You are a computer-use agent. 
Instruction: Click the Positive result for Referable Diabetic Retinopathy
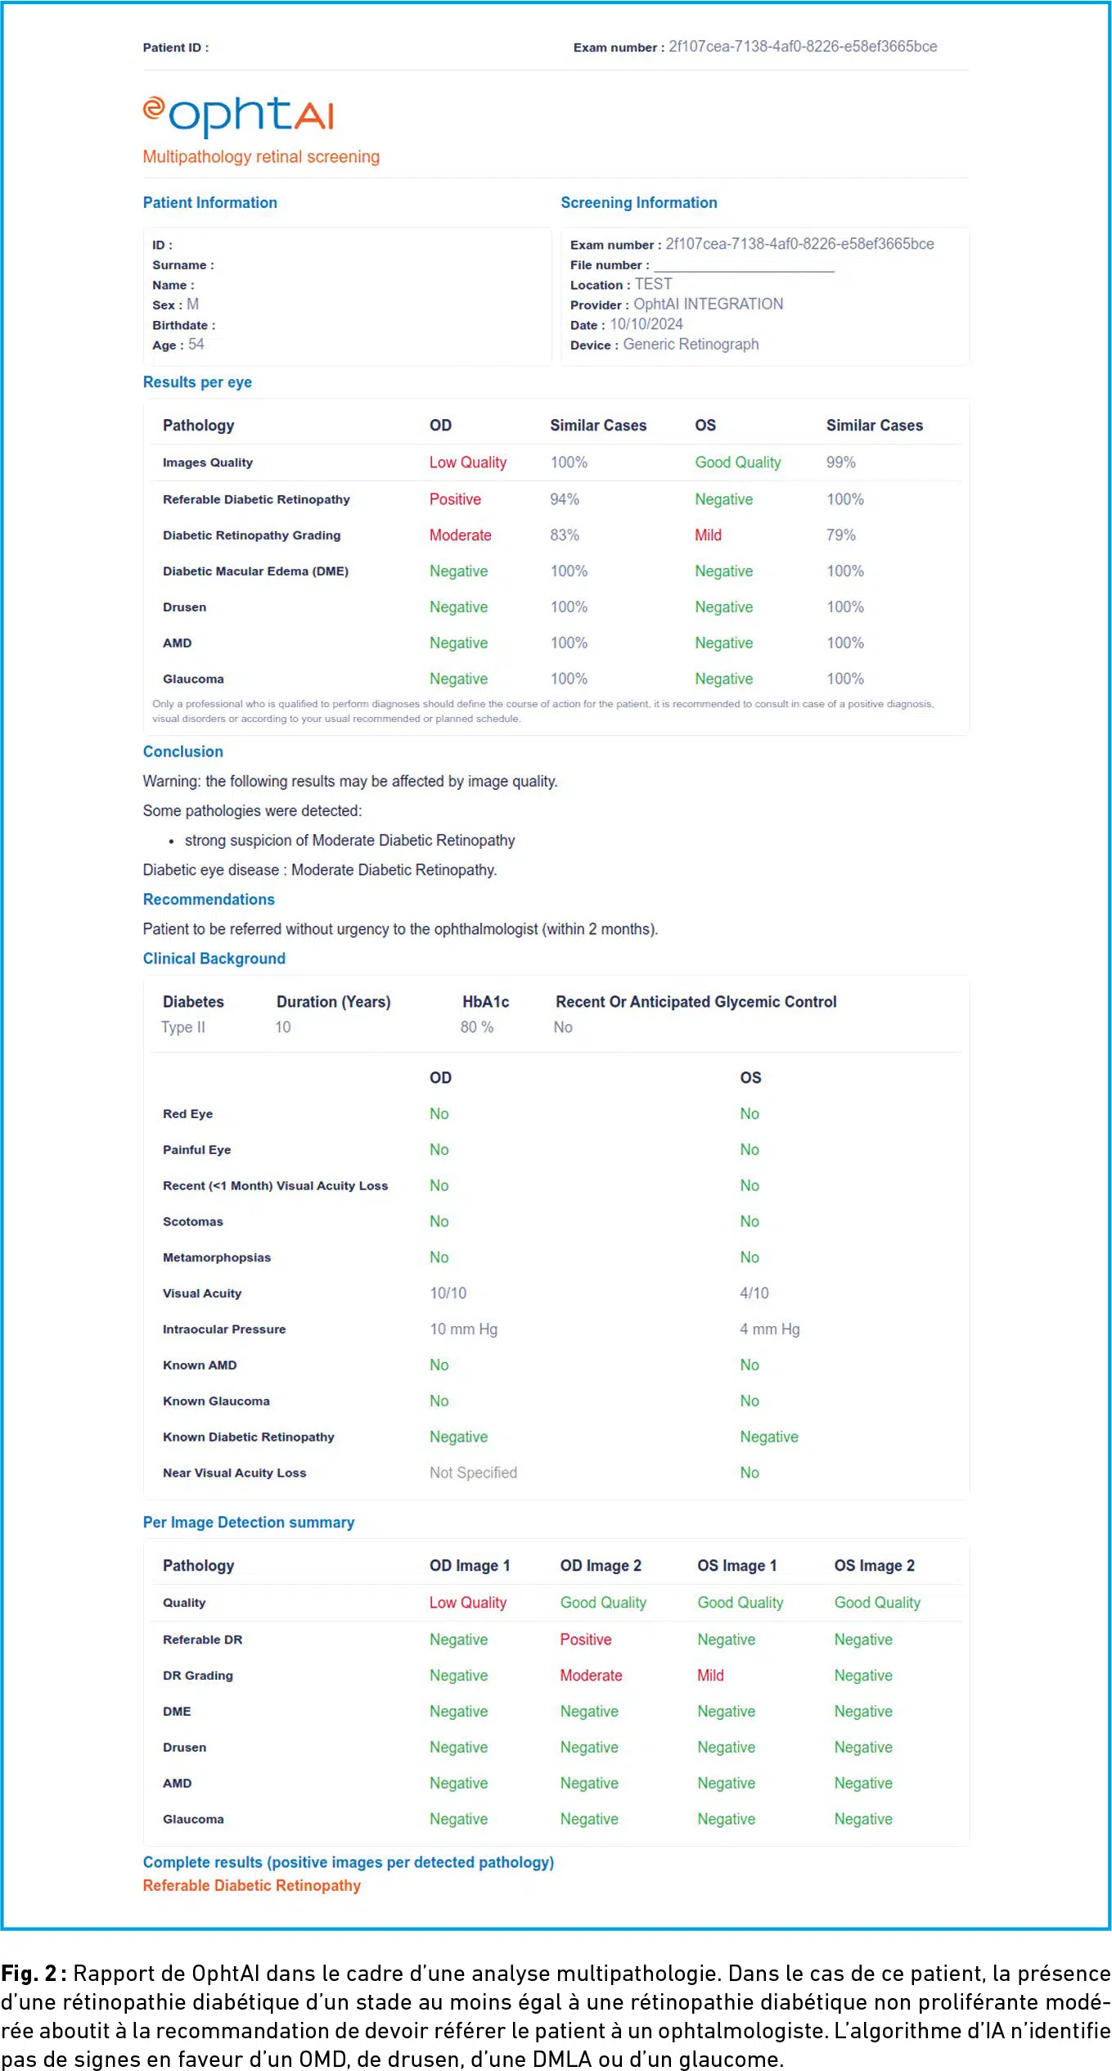click(x=455, y=499)
